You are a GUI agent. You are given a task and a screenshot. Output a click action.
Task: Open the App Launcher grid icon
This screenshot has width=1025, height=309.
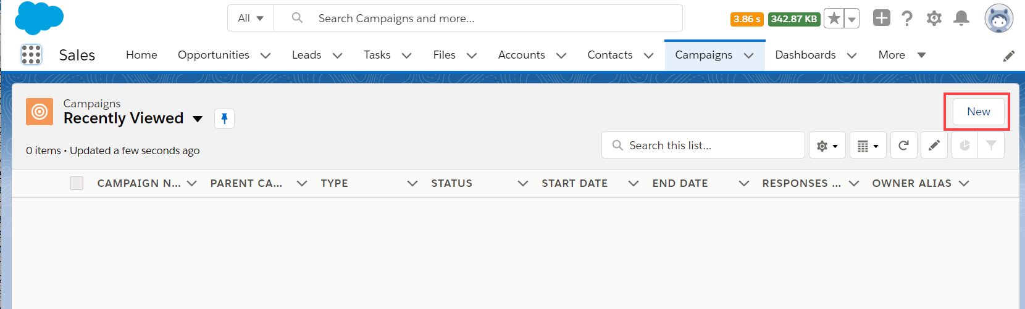pos(31,55)
